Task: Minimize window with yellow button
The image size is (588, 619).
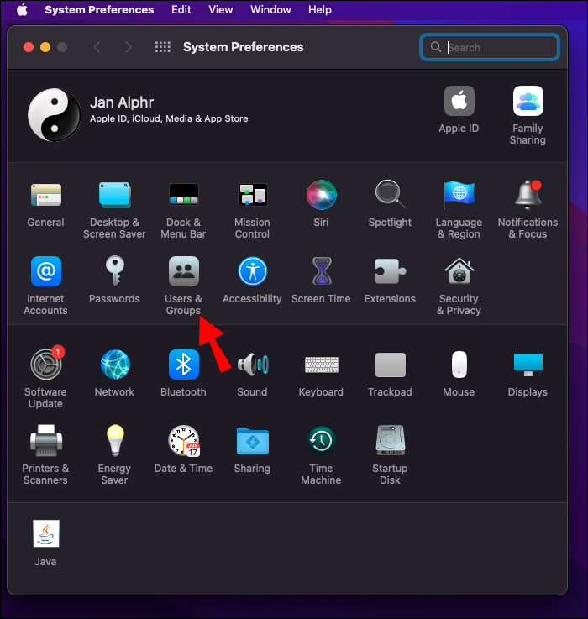Action: coord(45,47)
